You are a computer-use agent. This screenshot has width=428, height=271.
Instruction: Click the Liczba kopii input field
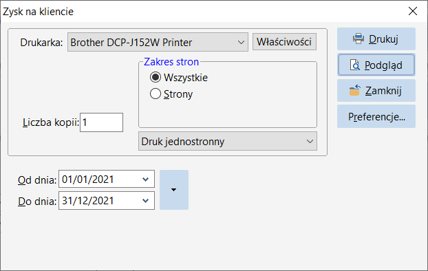click(101, 122)
